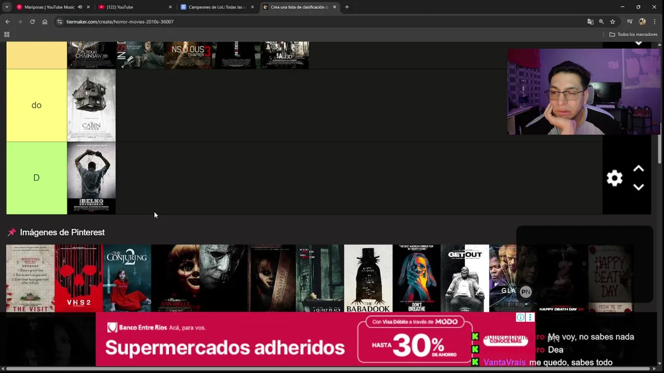Pick the Happy Death Day poster

click(609, 278)
